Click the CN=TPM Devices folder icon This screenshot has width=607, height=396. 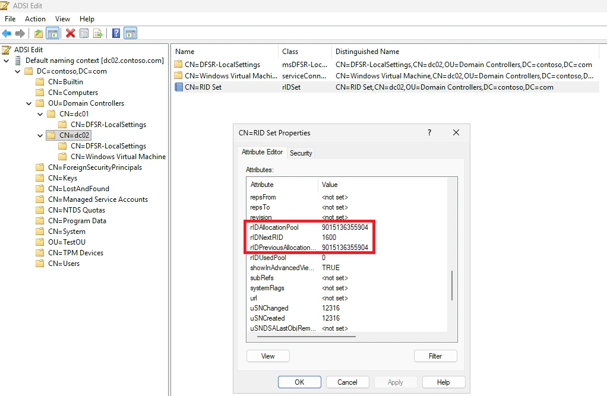40,253
